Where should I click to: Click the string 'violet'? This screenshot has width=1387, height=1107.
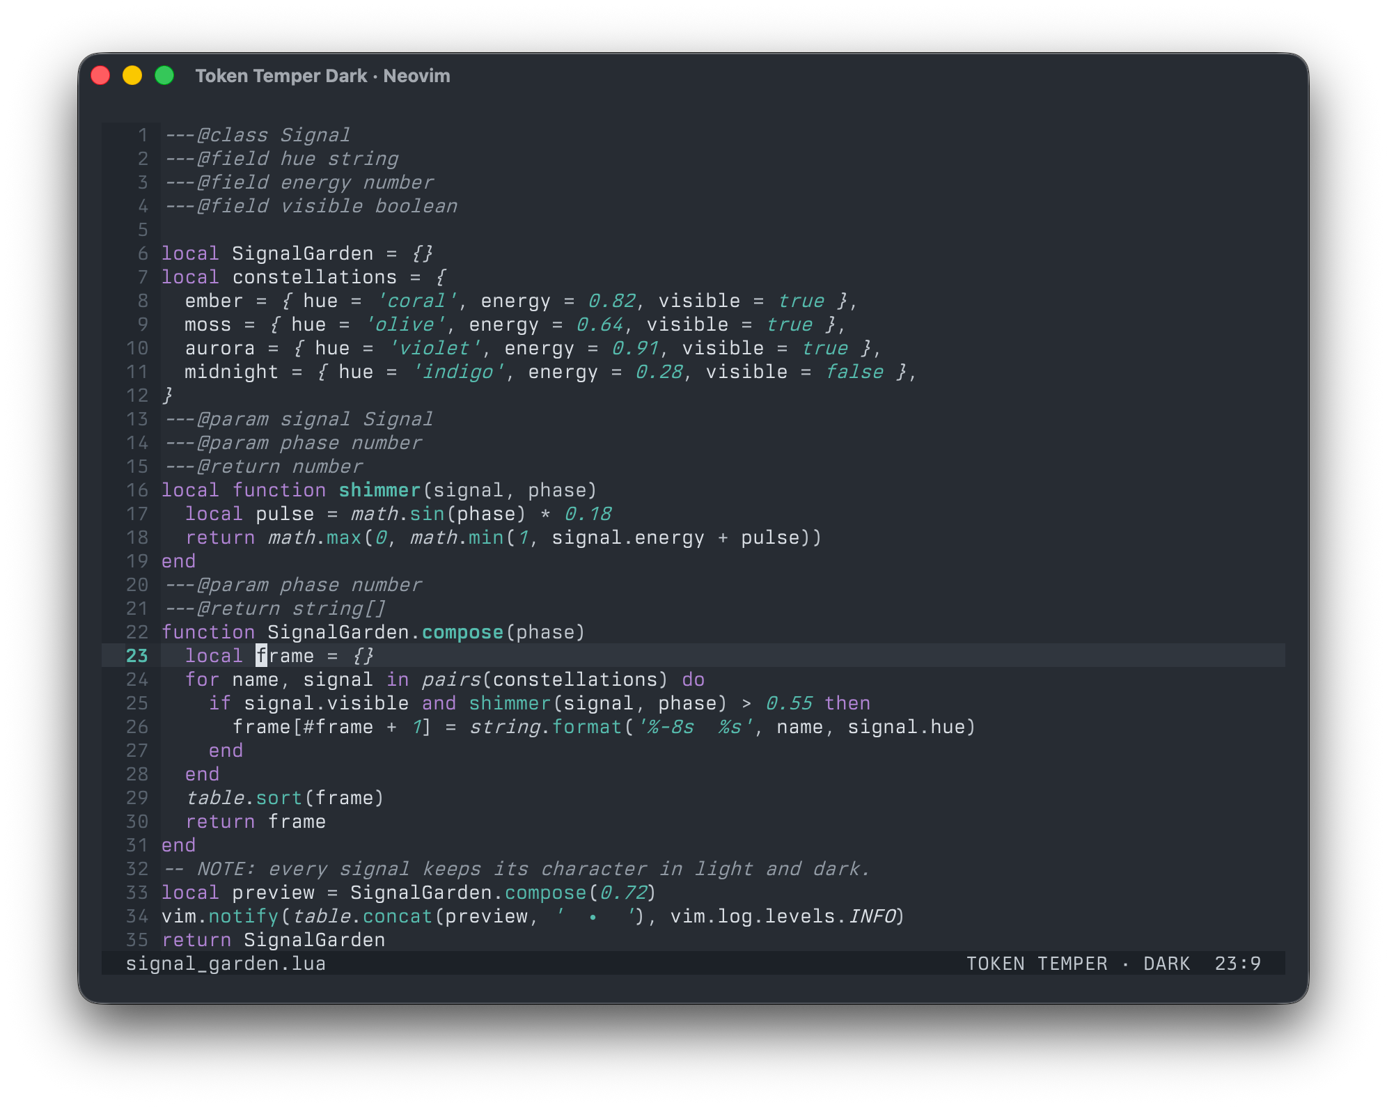pyautogui.click(x=434, y=348)
